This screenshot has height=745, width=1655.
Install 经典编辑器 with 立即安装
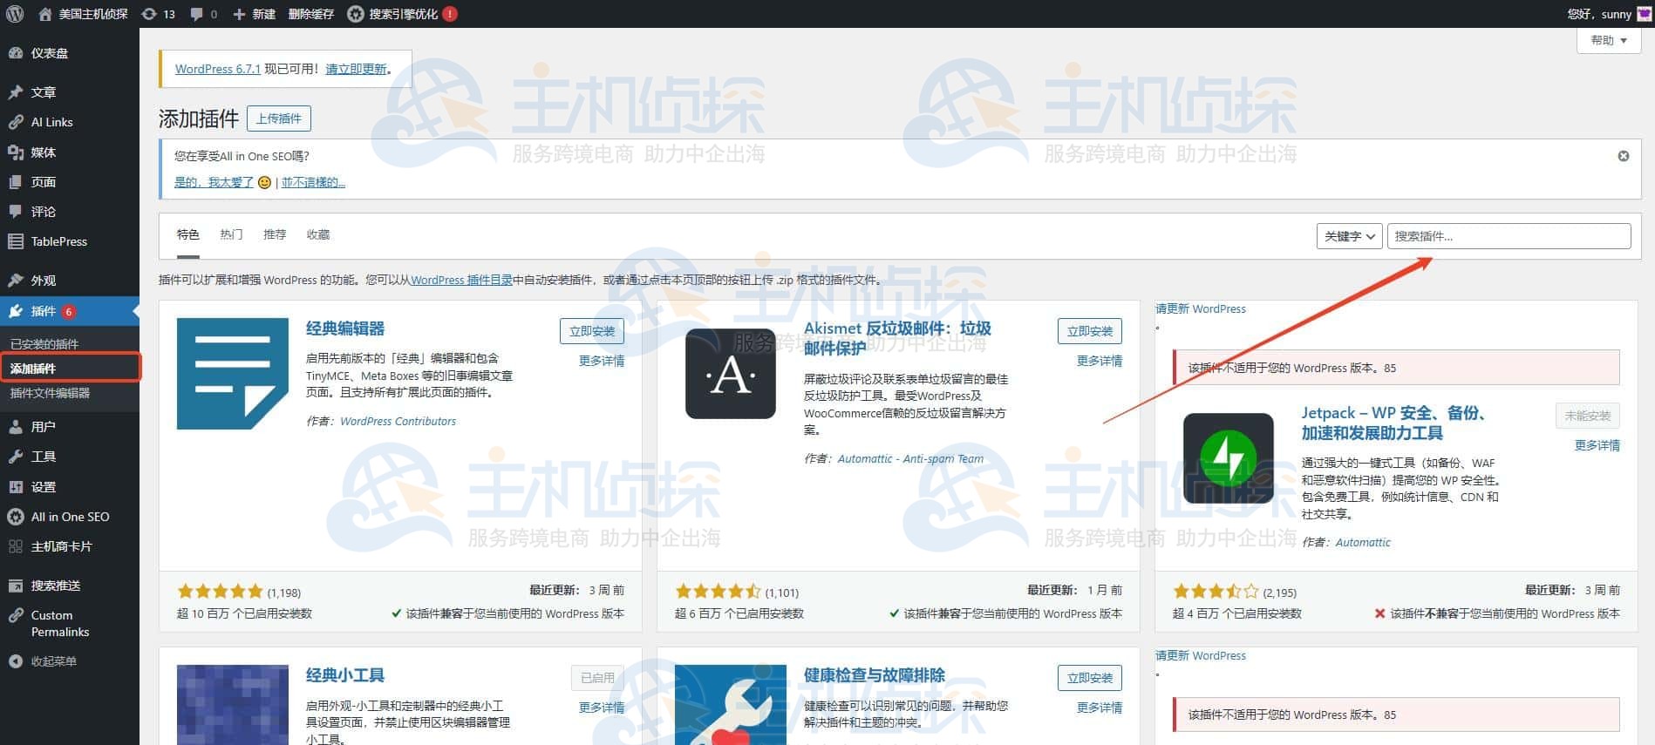click(x=592, y=331)
